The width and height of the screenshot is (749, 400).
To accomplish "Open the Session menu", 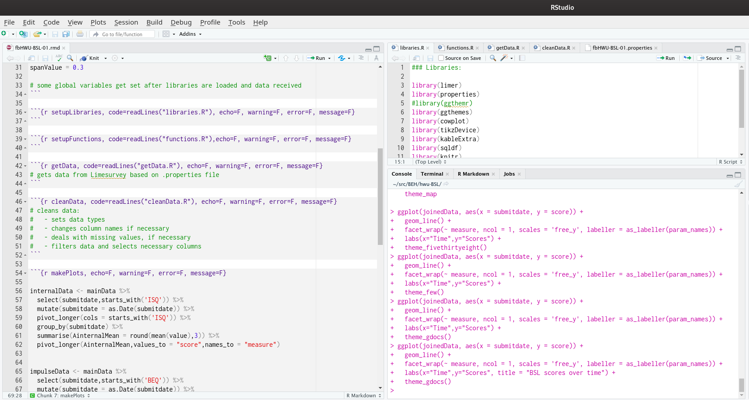I will pyautogui.click(x=126, y=22).
